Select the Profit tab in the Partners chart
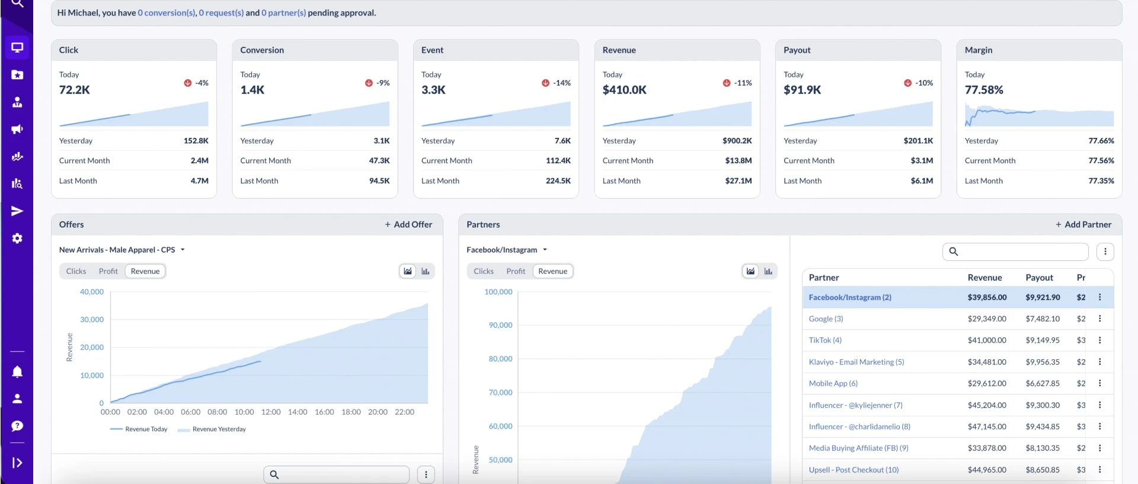This screenshot has width=1138, height=484. 516,271
